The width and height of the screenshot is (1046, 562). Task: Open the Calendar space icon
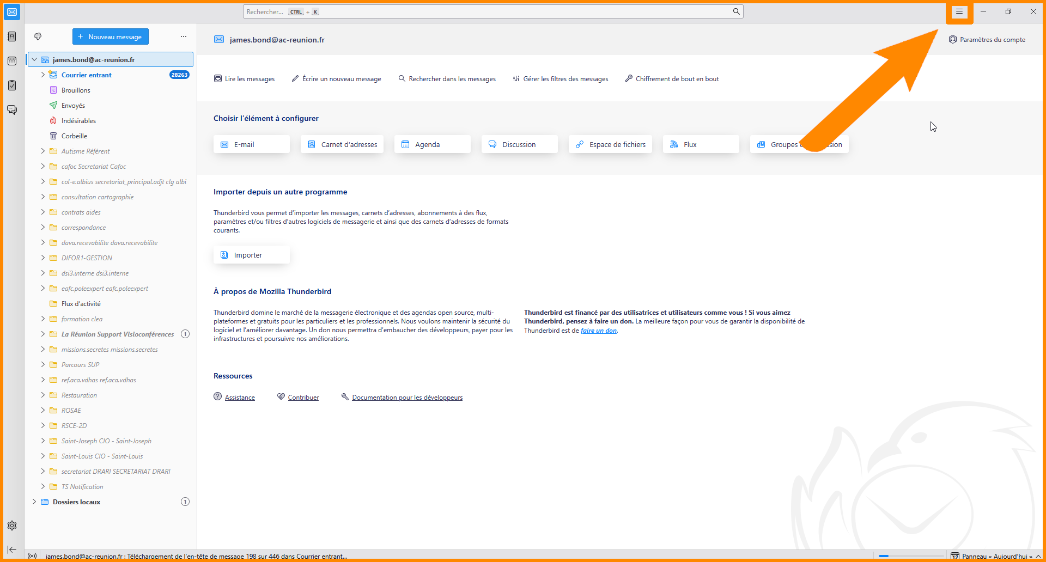pyautogui.click(x=12, y=61)
